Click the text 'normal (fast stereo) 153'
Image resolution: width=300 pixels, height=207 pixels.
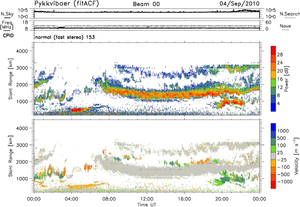pos(65,37)
